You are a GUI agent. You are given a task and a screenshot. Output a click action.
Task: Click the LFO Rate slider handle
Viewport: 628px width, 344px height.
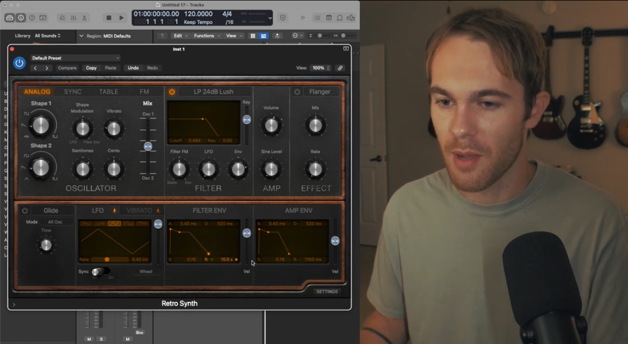tap(107, 260)
